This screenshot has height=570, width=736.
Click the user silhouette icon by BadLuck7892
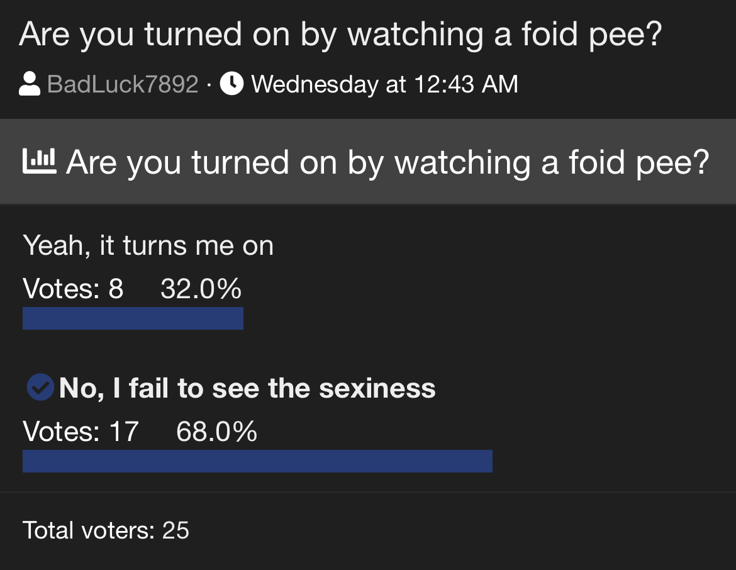(x=30, y=84)
